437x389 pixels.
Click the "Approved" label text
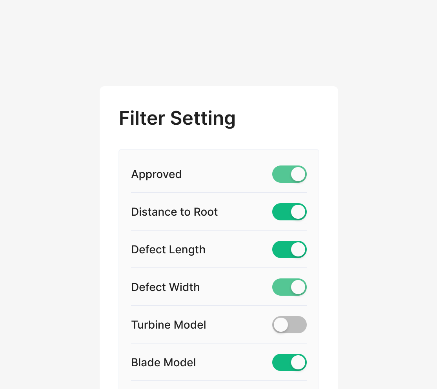[156, 174]
